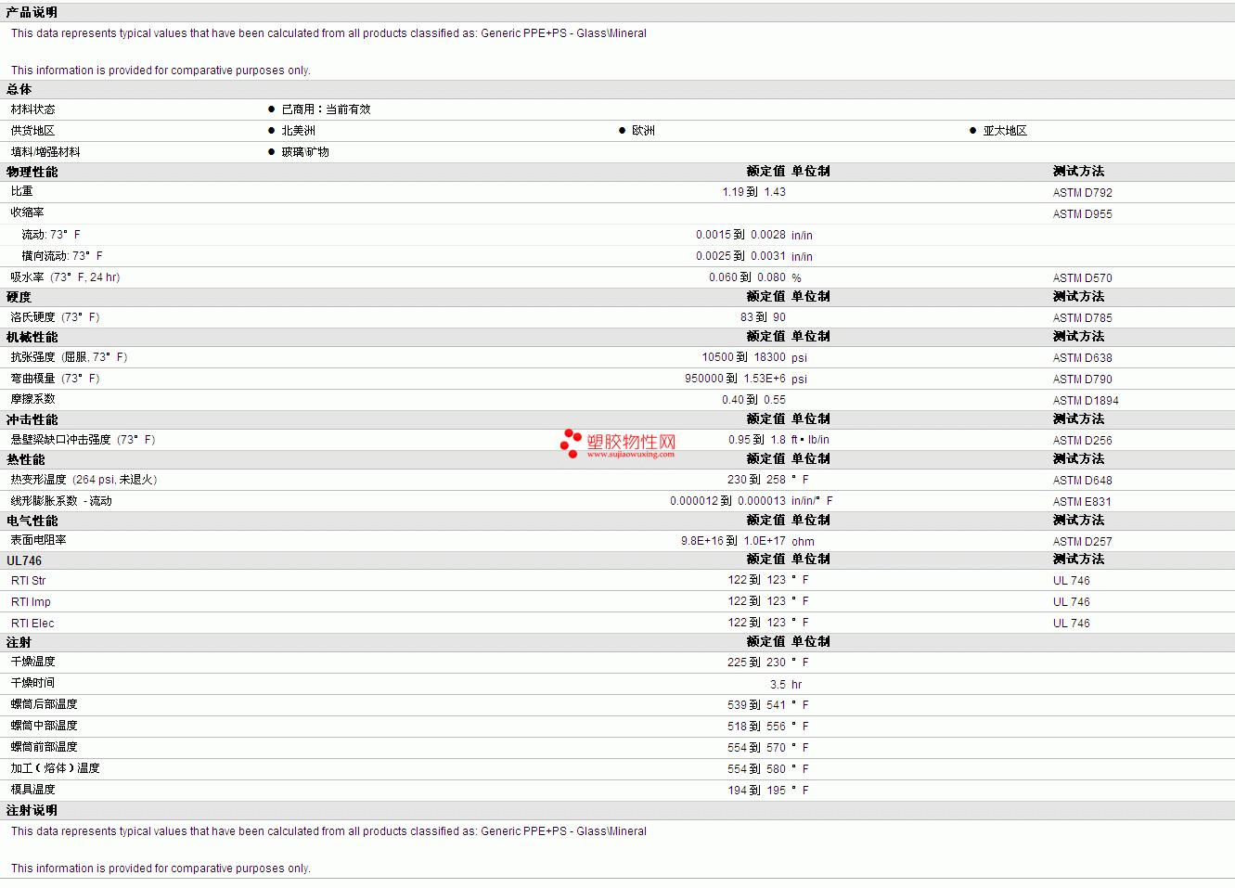The height and width of the screenshot is (888, 1235).
Task: Click the 电气性能 section header
Action: click(x=32, y=521)
